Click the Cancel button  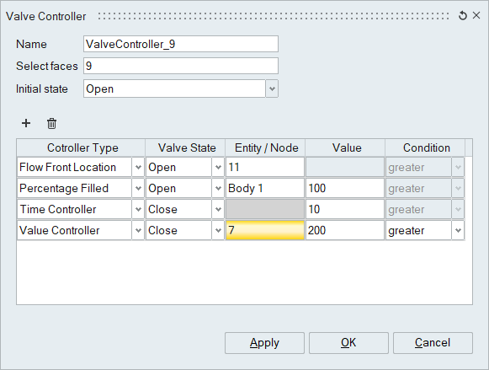click(433, 343)
